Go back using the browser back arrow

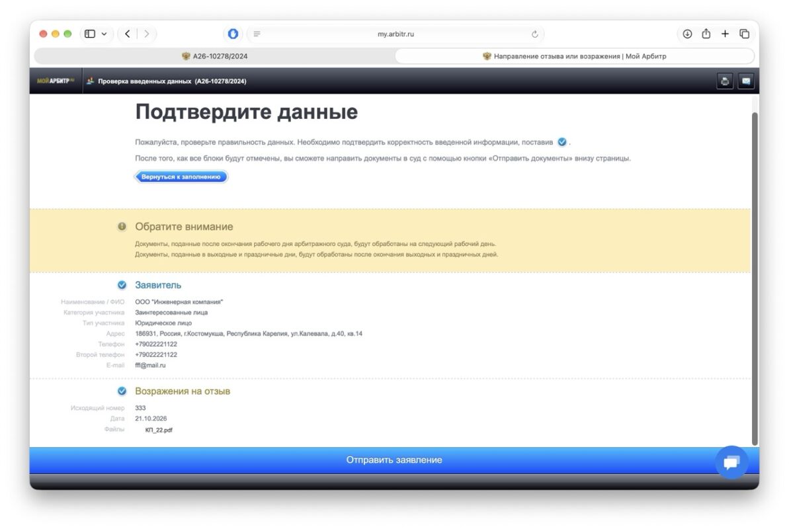[128, 34]
